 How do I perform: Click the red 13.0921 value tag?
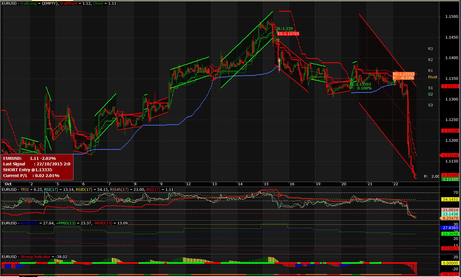coord(450,248)
